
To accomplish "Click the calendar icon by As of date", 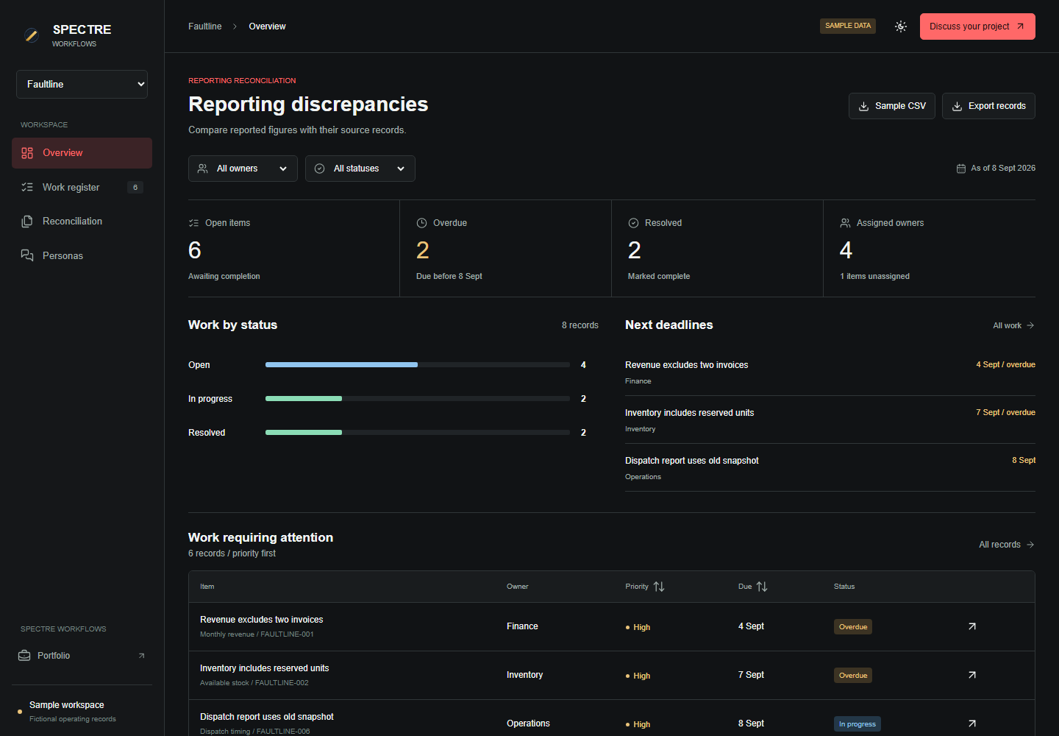I will coord(961,169).
